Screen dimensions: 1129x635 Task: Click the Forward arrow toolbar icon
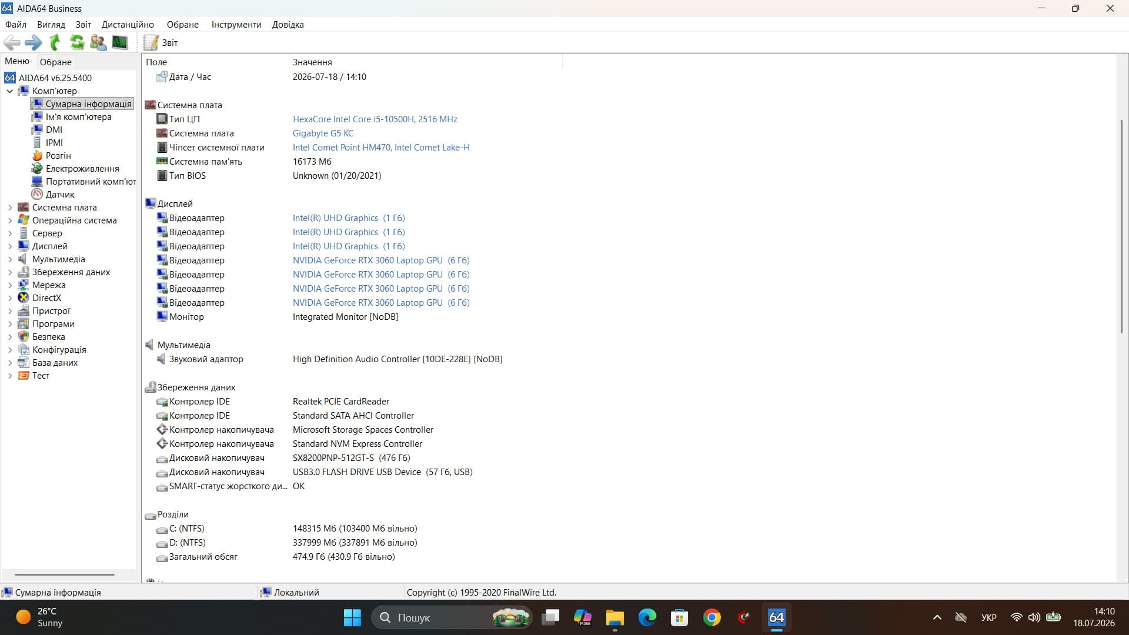pyautogui.click(x=34, y=42)
